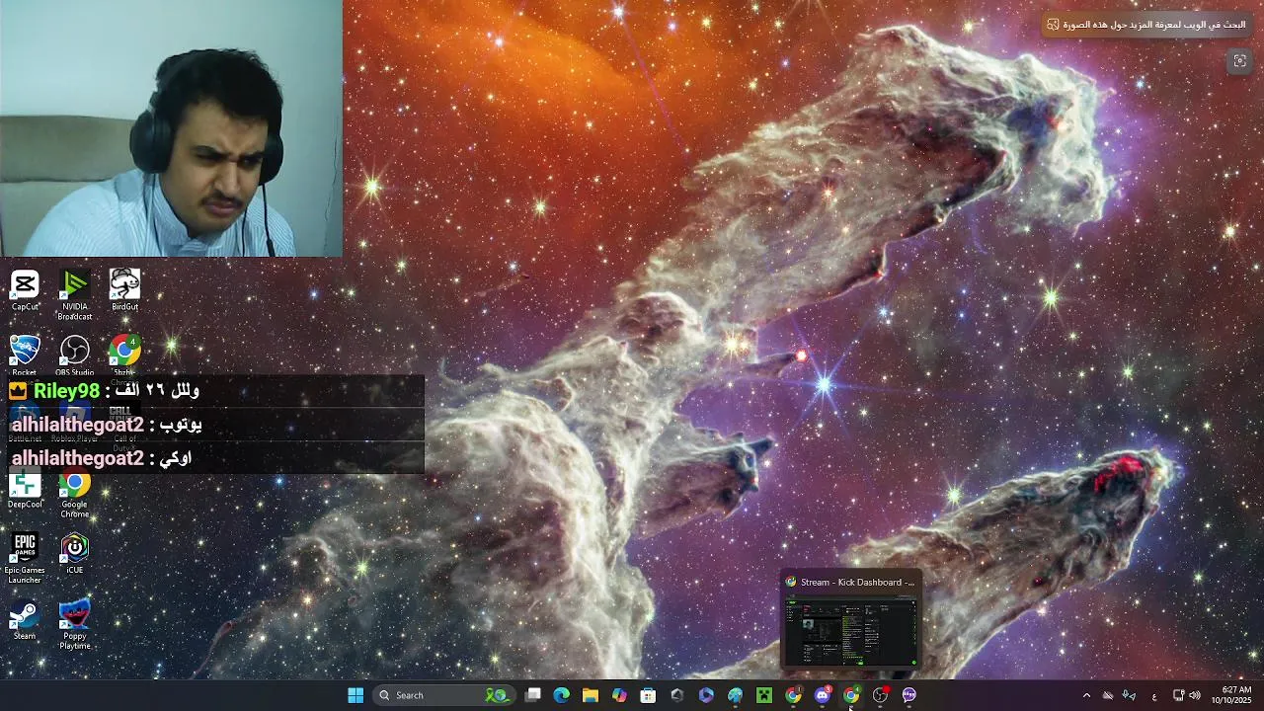Screen dimensions: 1264x711
Task: Open Microsoft Store from the taskbar
Action: 648,695
